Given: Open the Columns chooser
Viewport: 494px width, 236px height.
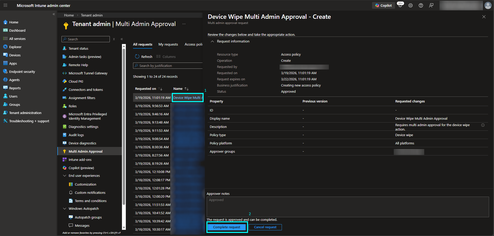Looking at the screenshot, I should (x=166, y=57).
